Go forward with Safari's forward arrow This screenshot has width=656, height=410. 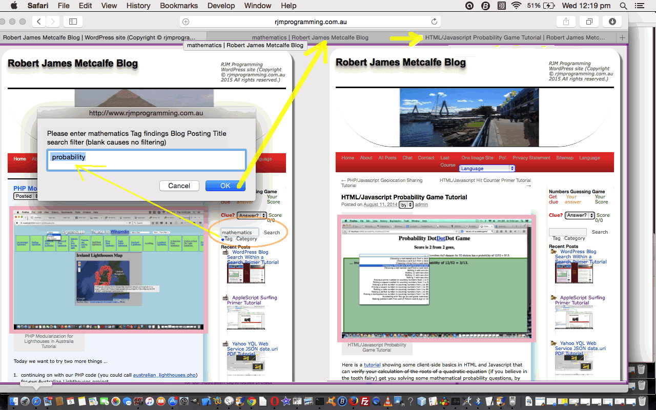(53, 22)
